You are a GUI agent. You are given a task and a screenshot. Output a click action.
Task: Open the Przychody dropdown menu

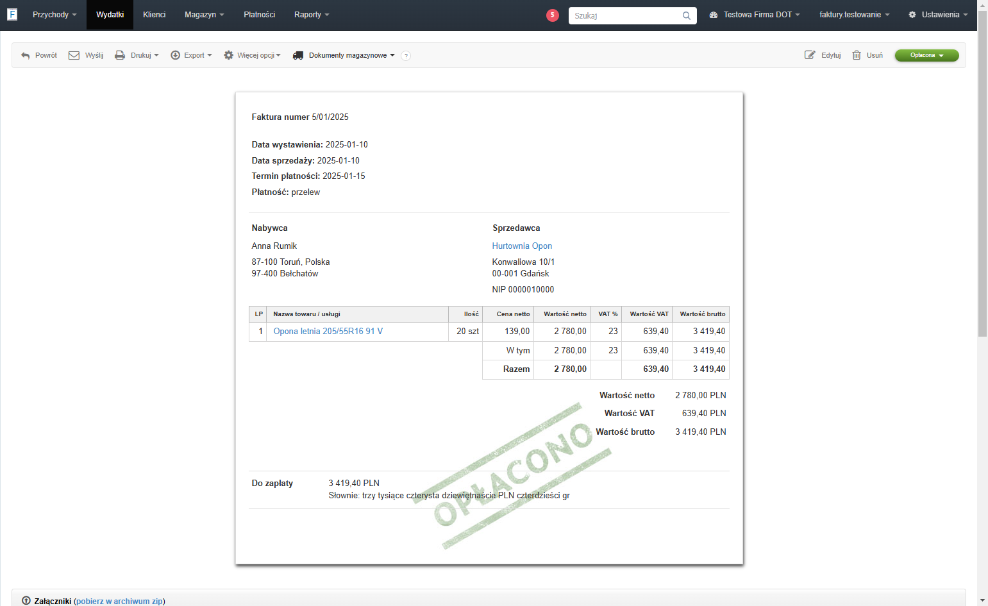54,15
